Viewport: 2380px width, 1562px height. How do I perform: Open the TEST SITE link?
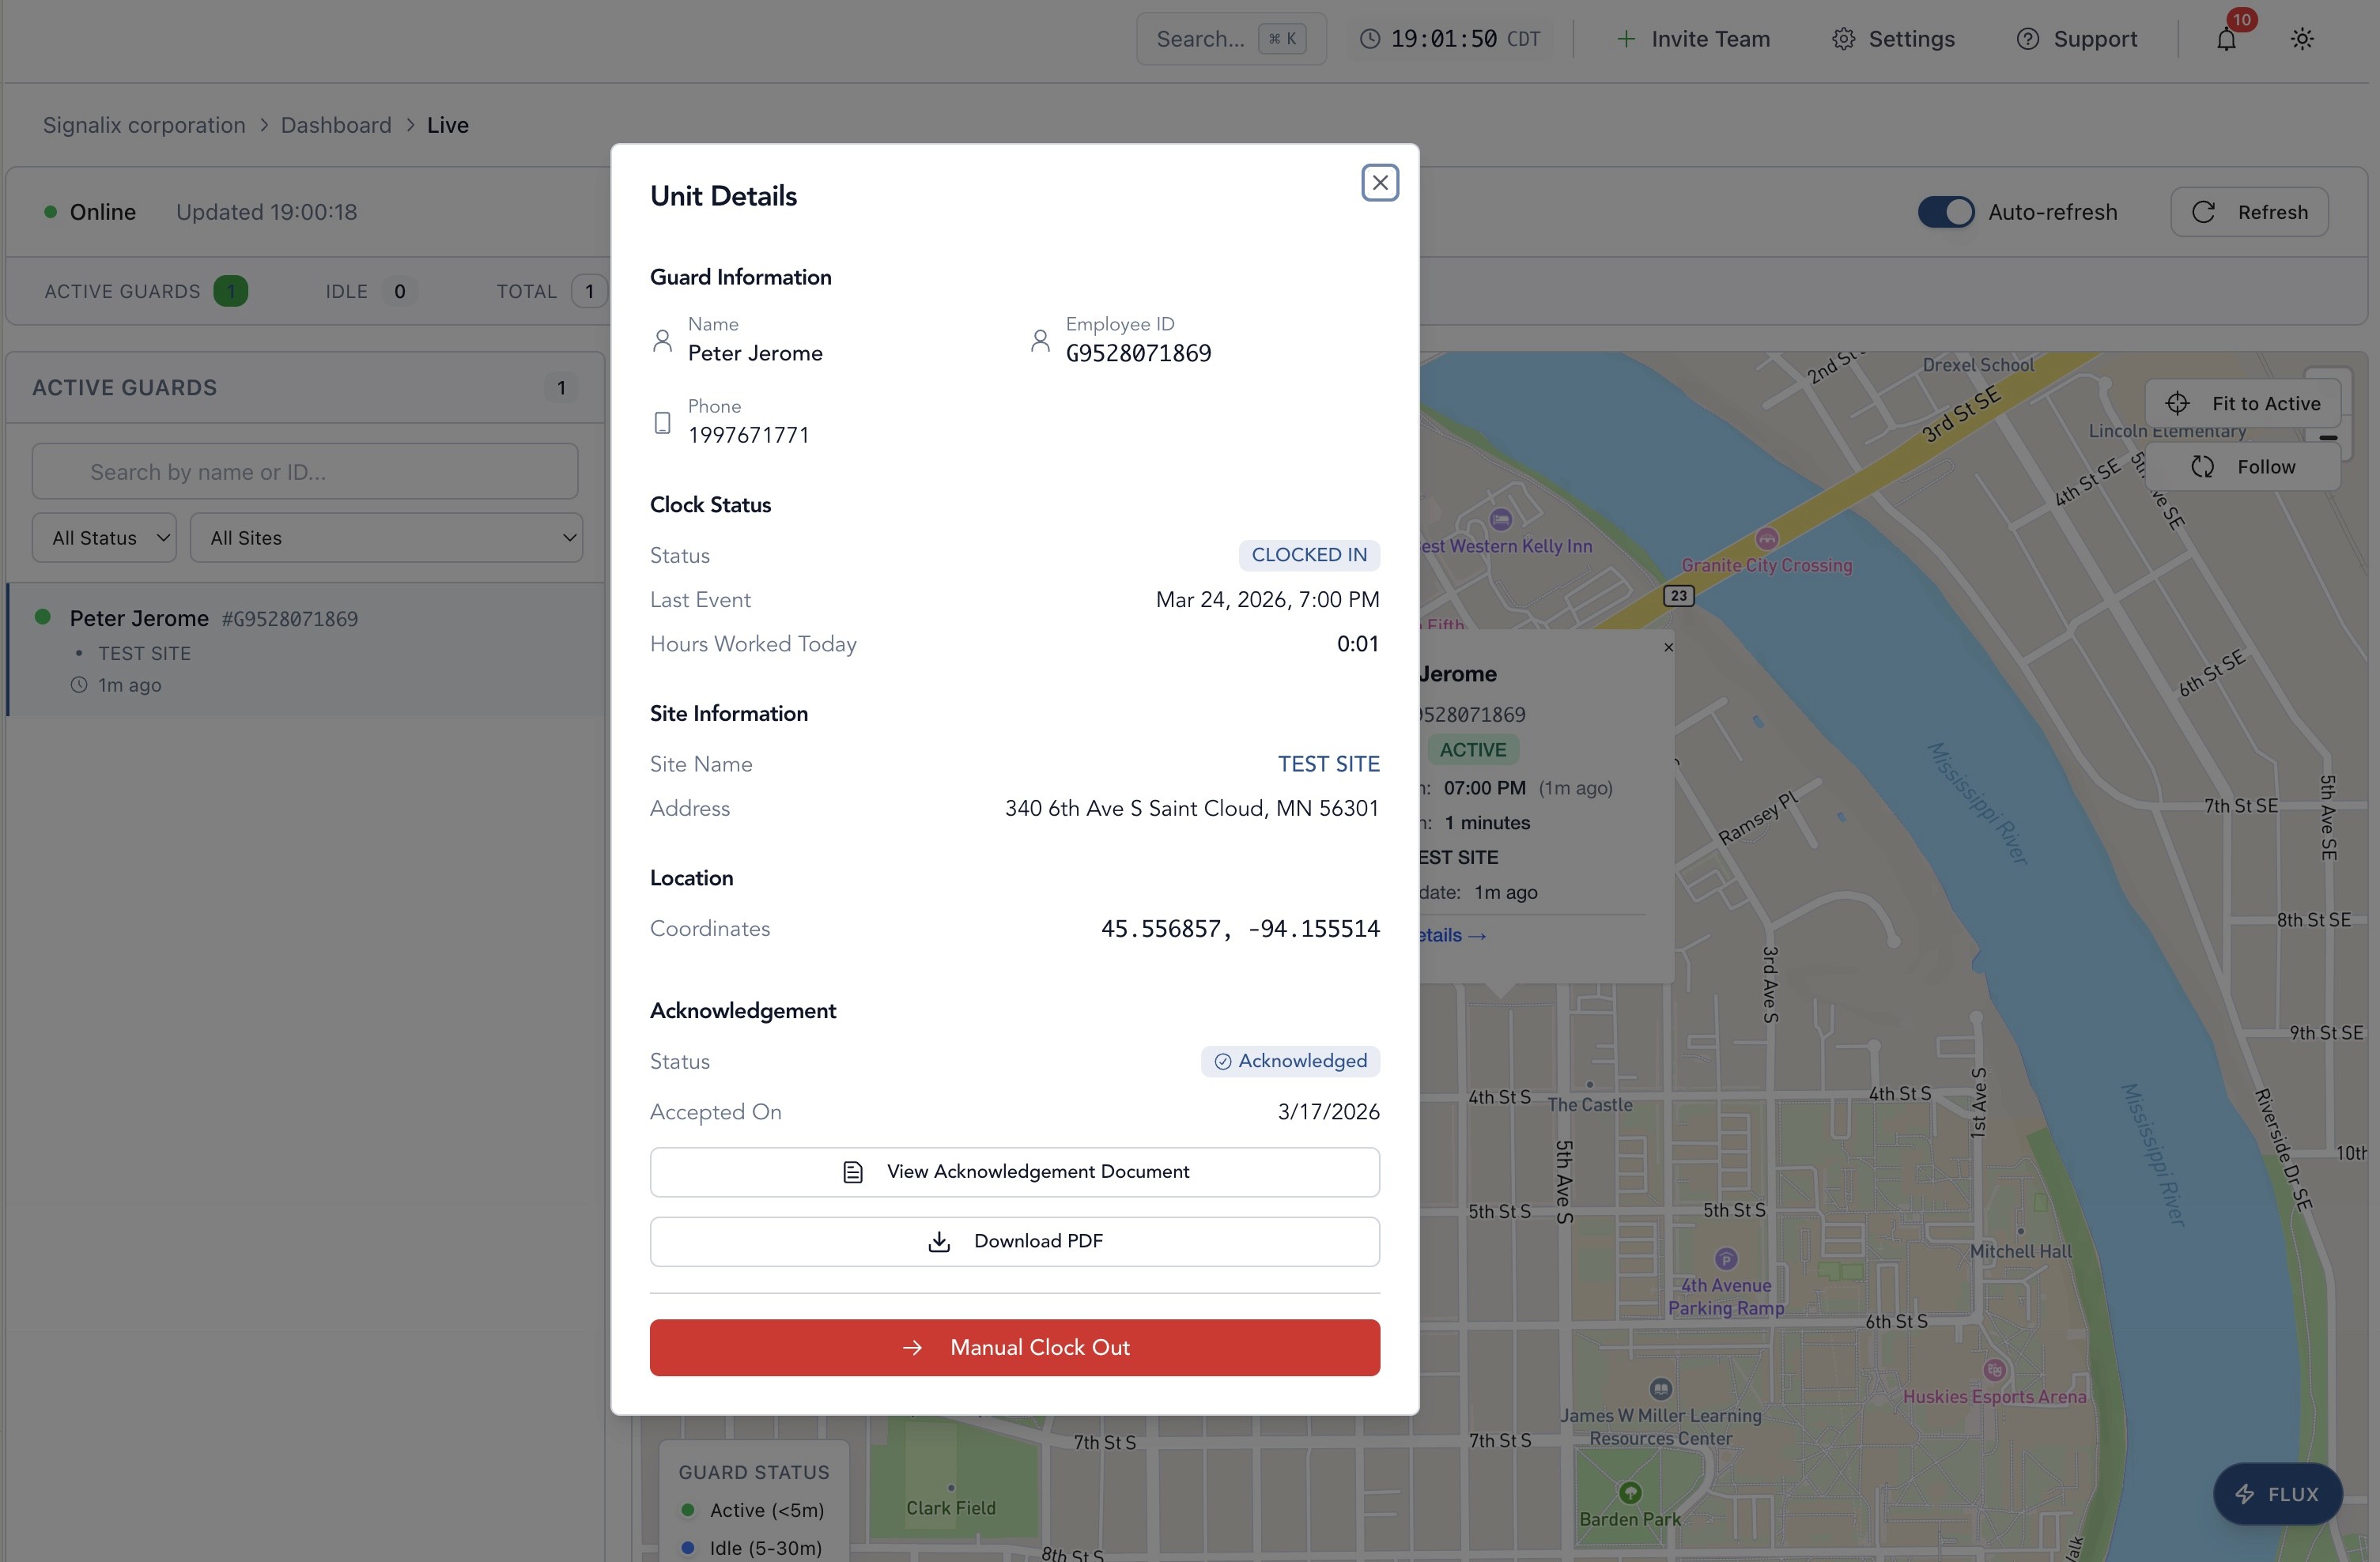pos(1328,764)
